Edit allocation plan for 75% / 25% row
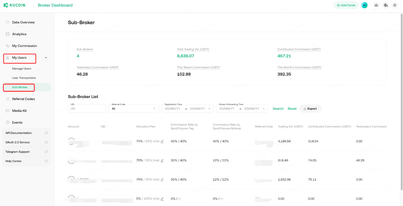The image size is (403, 206). (162, 141)
